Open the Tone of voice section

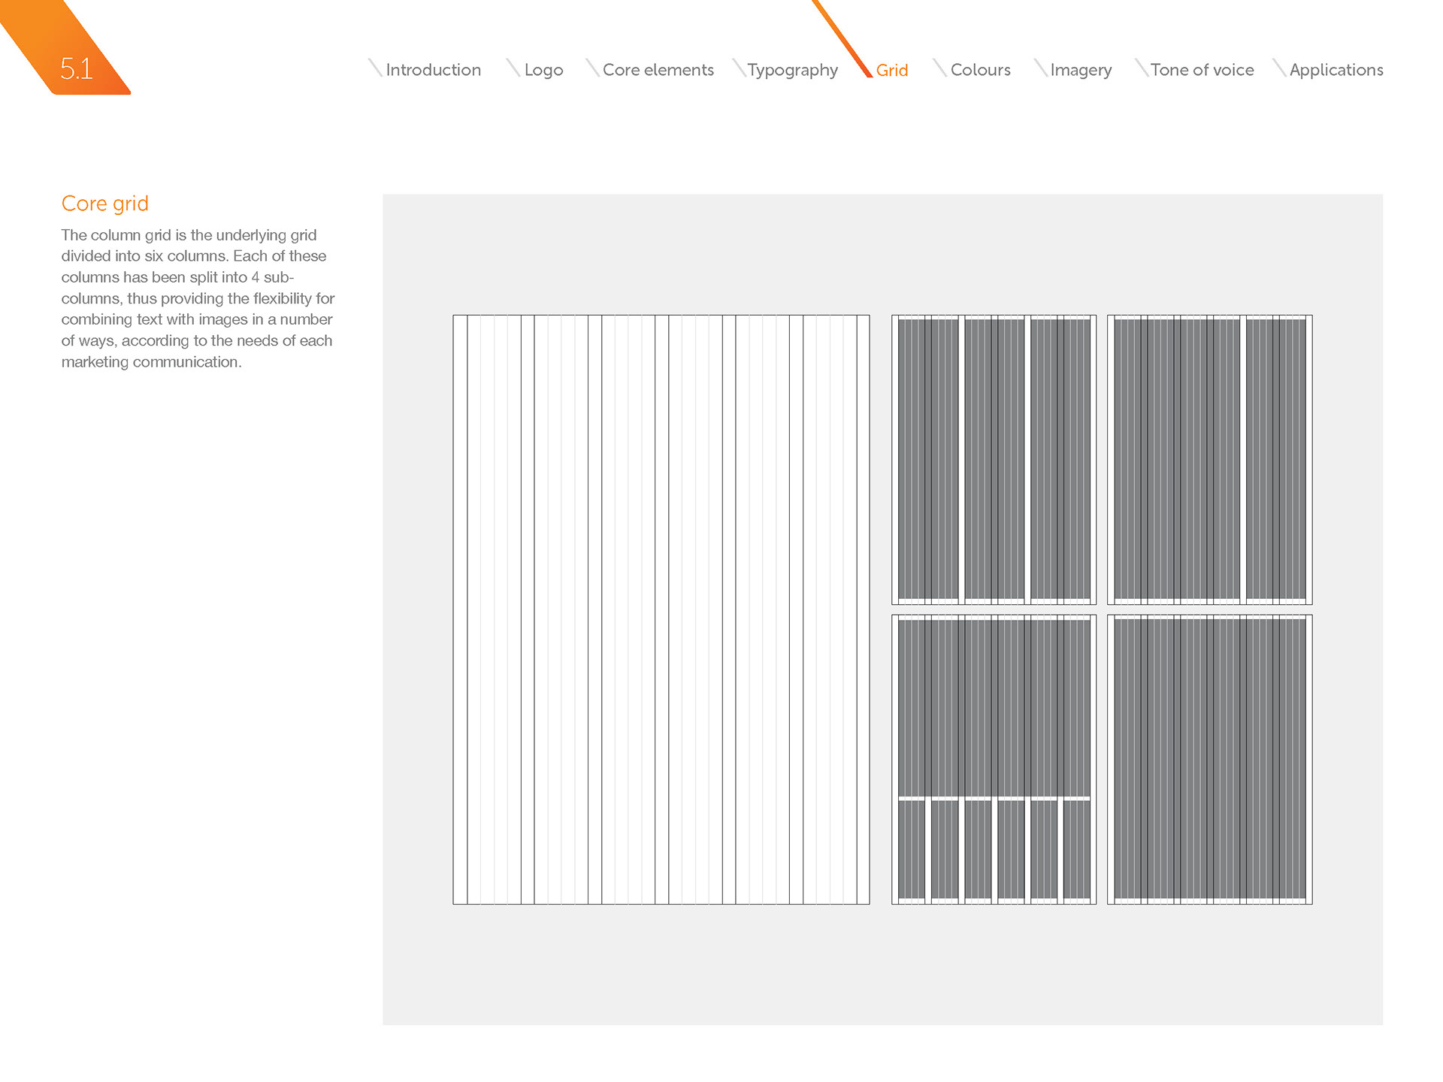coord(1202,70)
